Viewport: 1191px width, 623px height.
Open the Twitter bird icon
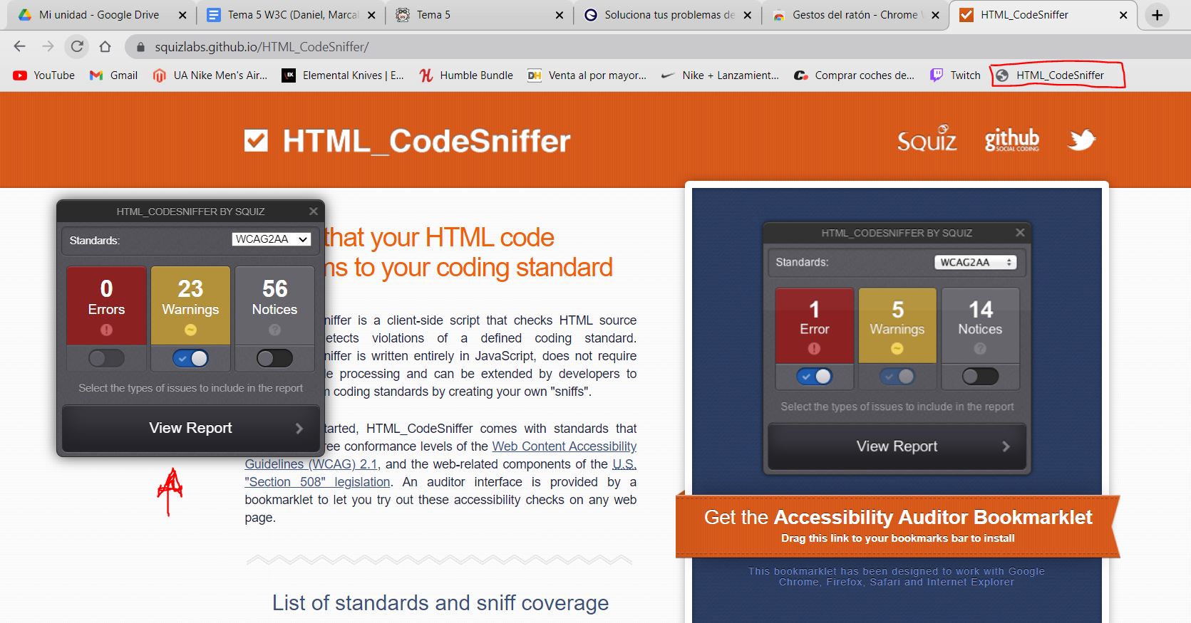click(x=1081, y=140)
